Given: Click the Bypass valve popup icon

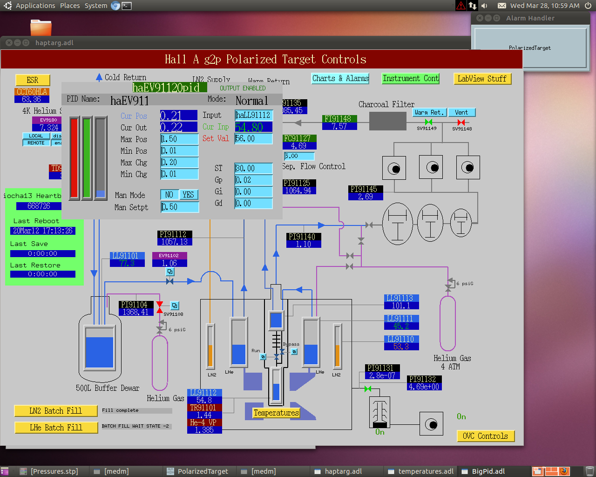Looking at the screenshot, I should coord(294,352).
